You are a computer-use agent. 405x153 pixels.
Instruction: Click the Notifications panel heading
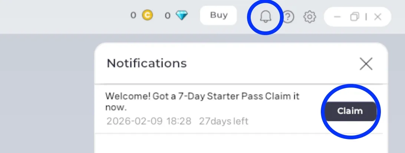tap(146, 63)
